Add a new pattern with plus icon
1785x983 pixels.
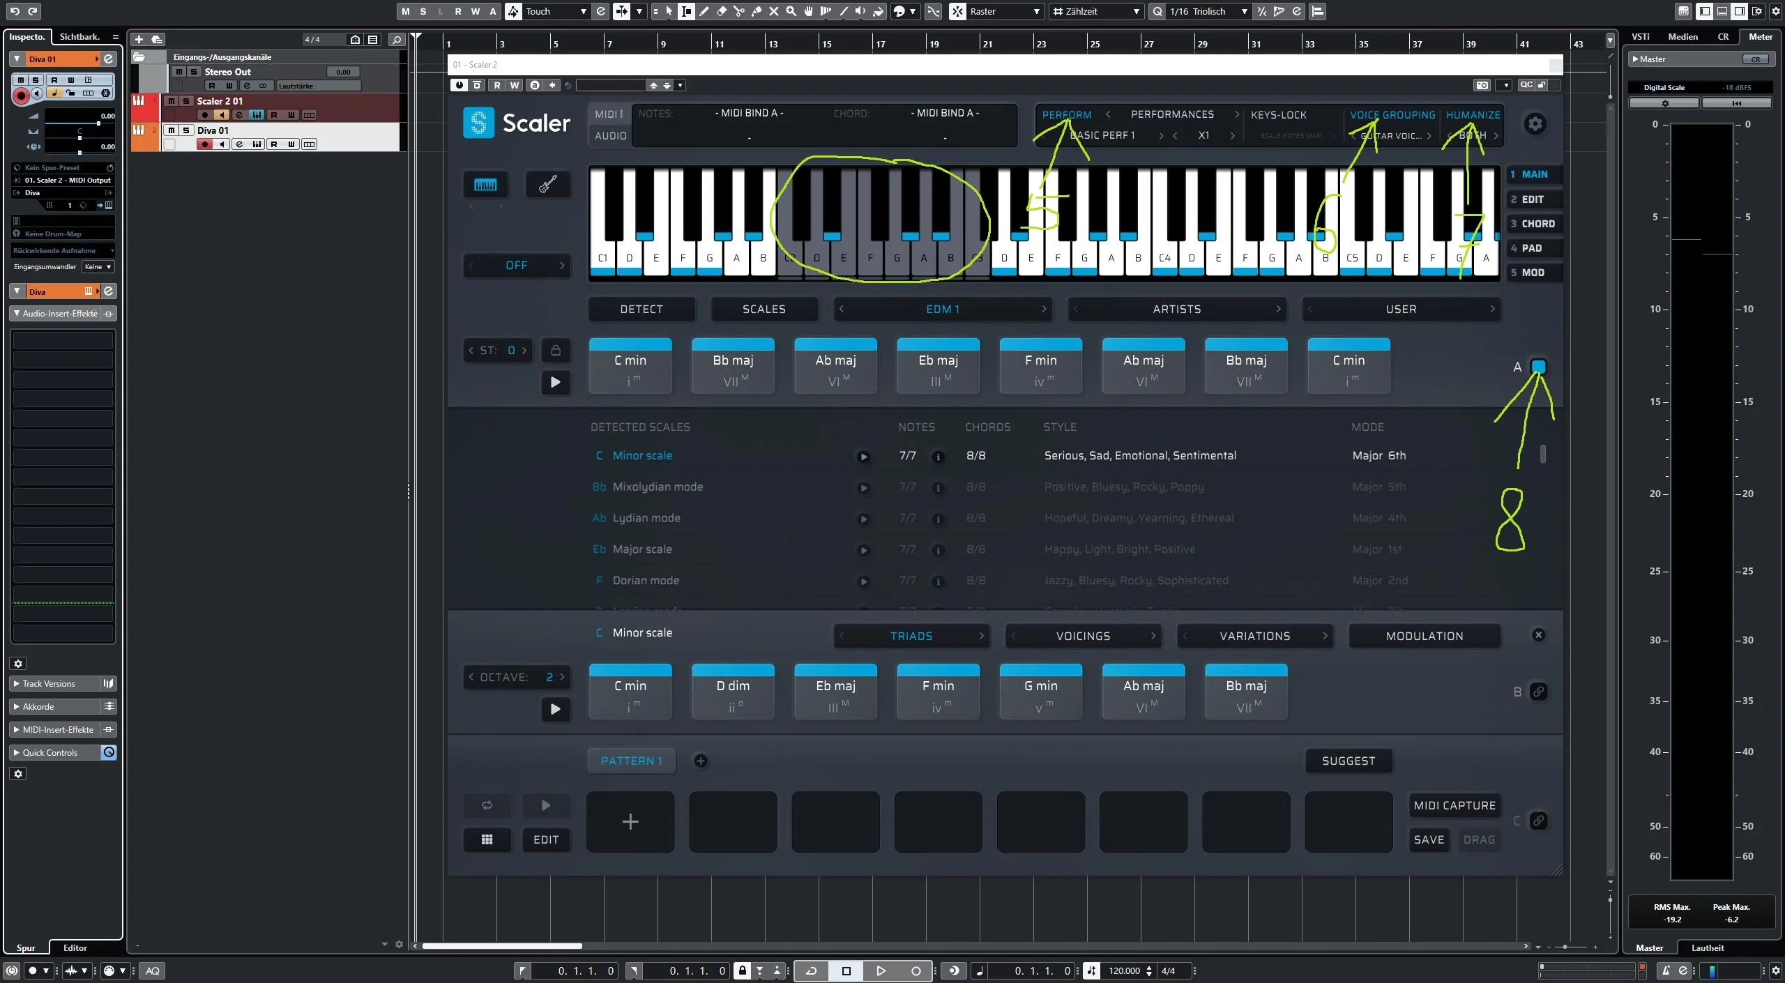pos(701,761)
